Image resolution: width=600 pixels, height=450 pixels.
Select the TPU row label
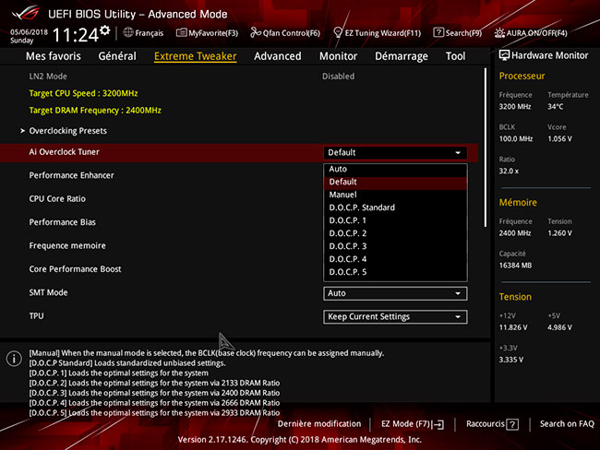[x=36, y=316]
